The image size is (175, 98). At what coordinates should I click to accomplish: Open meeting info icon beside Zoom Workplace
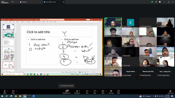pos(13,2)
